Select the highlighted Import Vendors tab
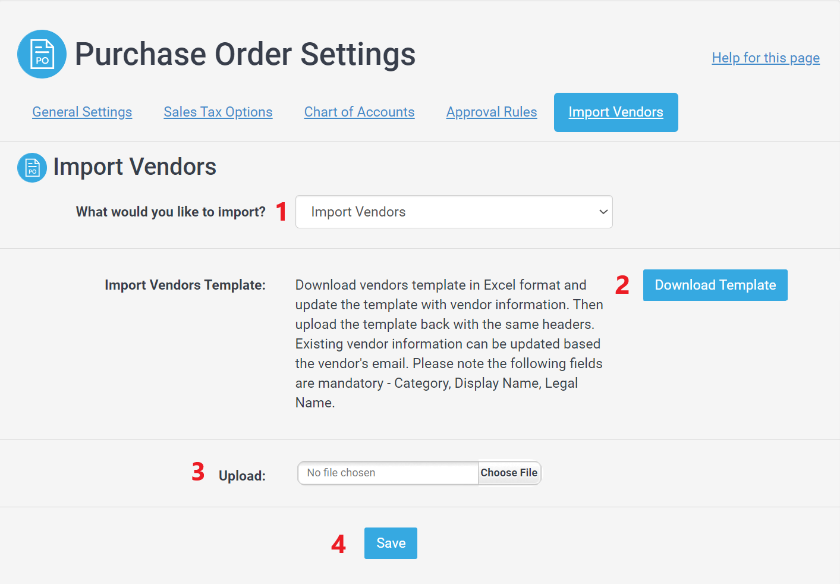The height and width of the screenshot is (584, 840). [x=616, y=112]
